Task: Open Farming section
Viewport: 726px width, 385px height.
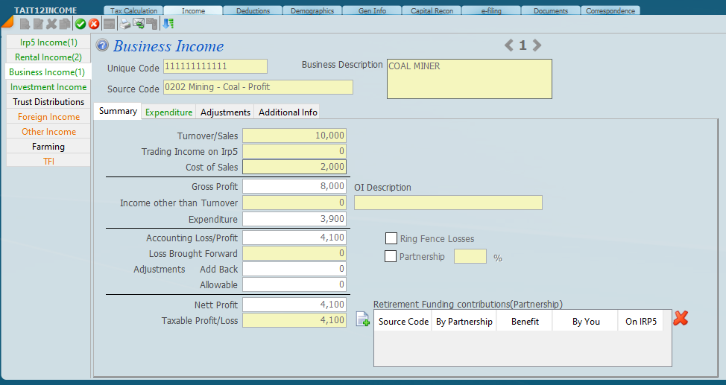Action: [x=48, y=146]
